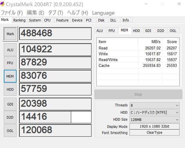Viewport: 185px width, 148px height.
Task: Click the Read/Write value 15637.82
Action: point(153,60)
